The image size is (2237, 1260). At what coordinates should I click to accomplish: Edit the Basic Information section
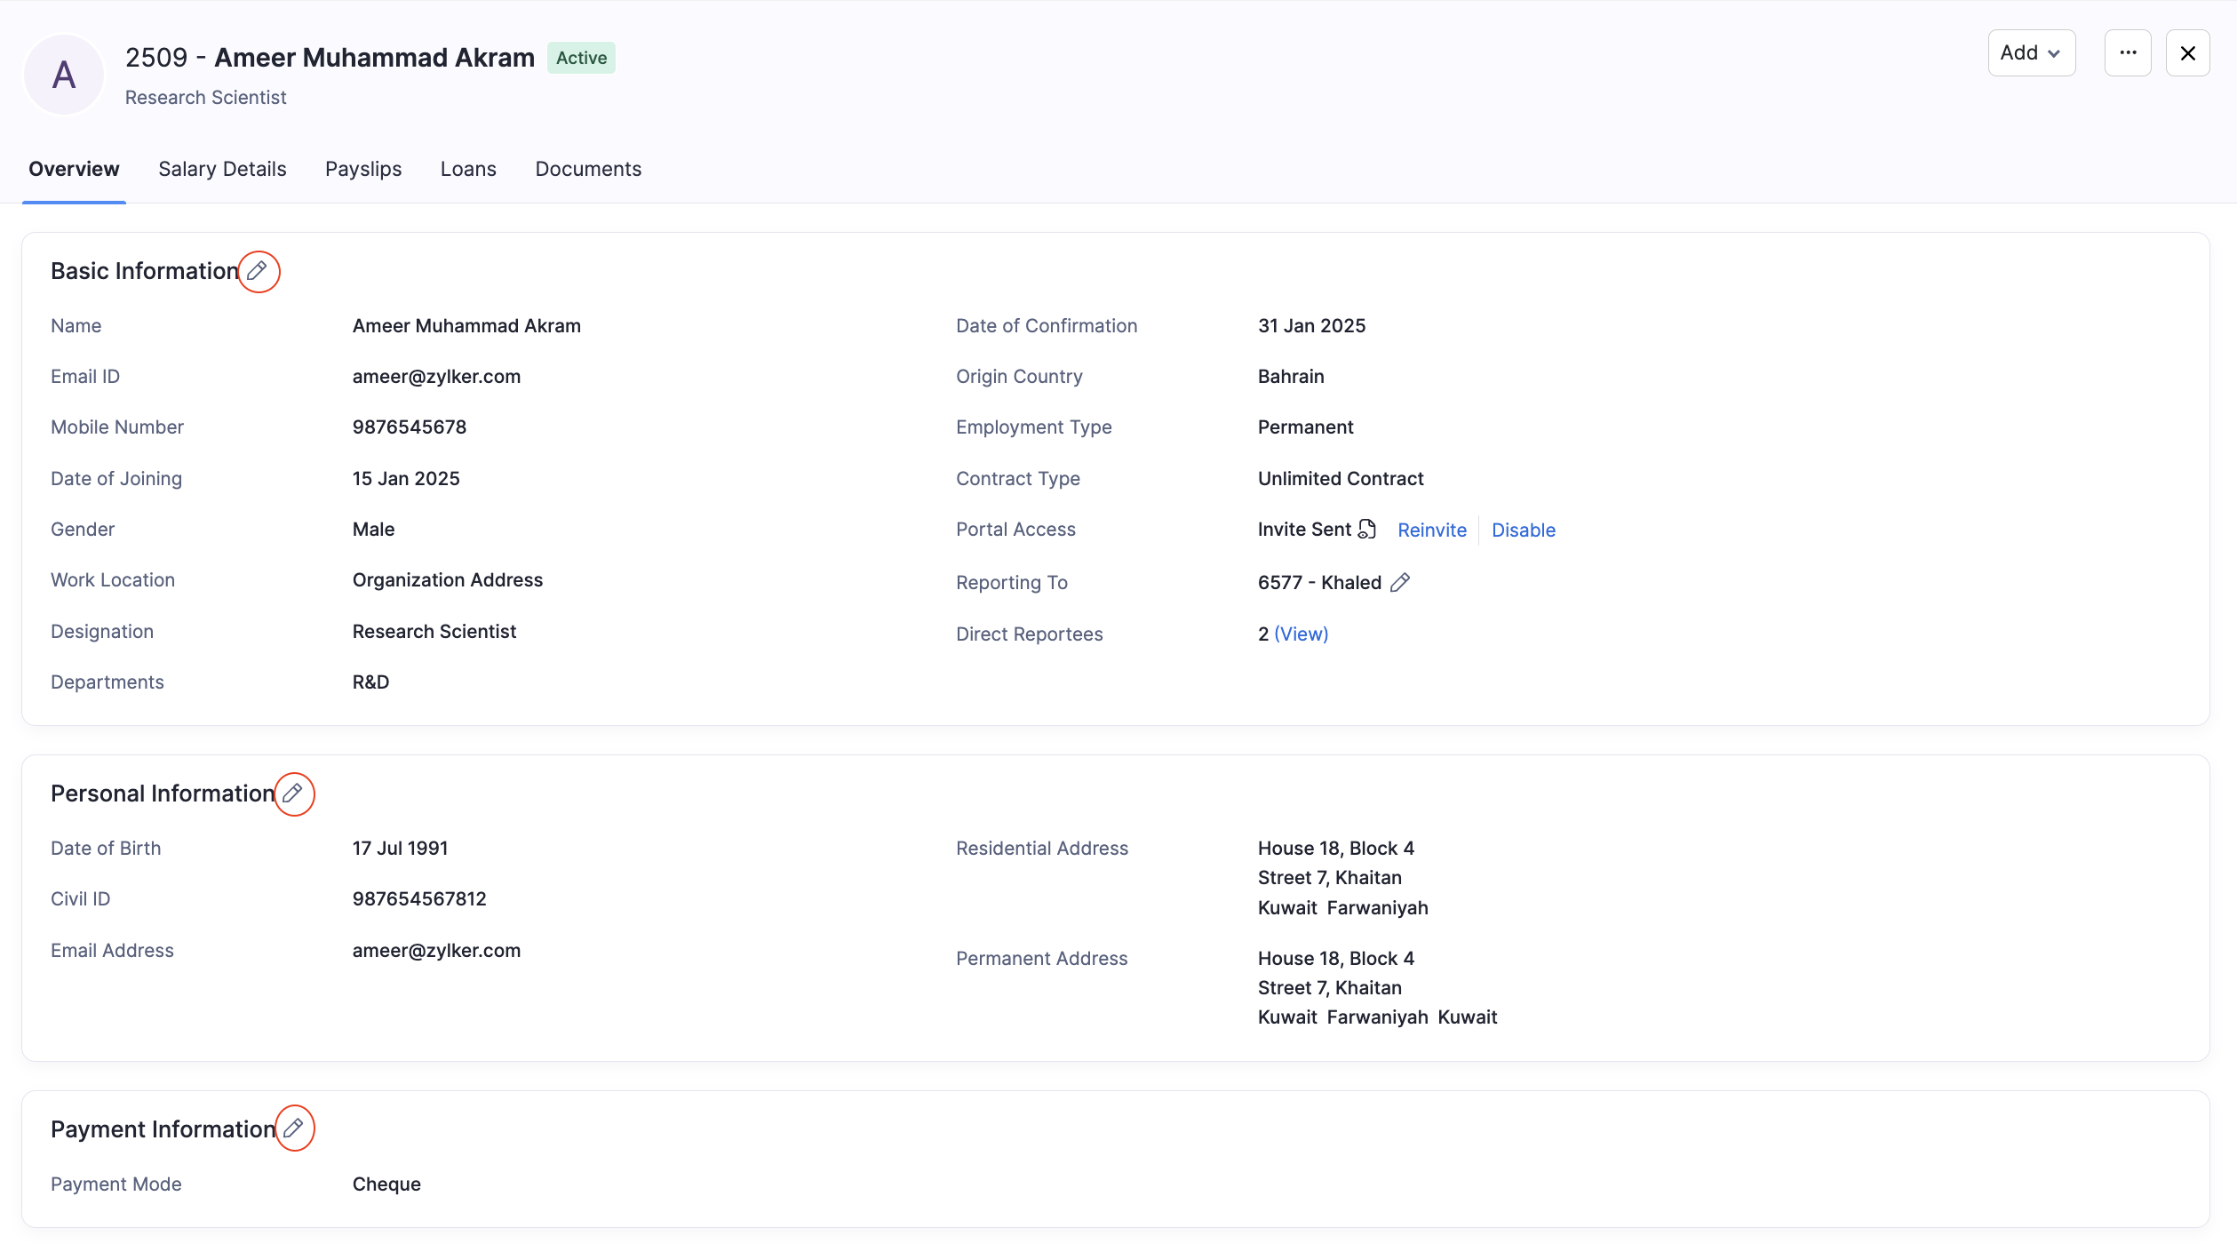pos(258,271)
